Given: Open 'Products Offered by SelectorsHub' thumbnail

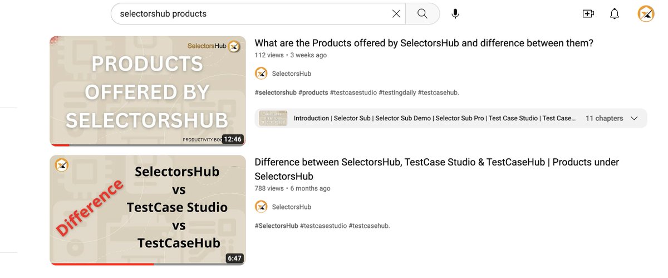Looking at the screenshot, I should tap(148, 91).
